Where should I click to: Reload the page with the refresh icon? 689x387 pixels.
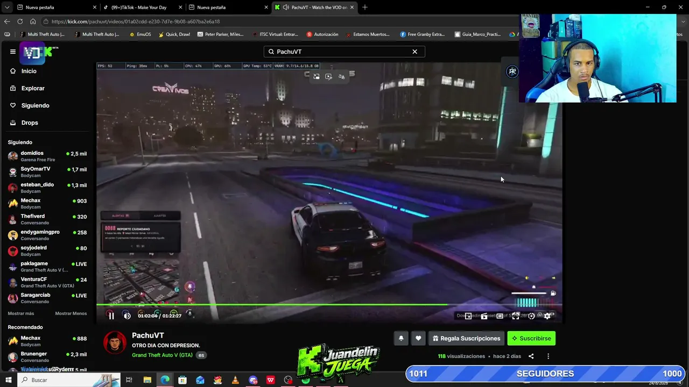click(20, 21)
